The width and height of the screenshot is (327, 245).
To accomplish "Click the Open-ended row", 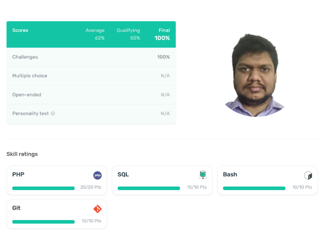I will click(91, 95).
